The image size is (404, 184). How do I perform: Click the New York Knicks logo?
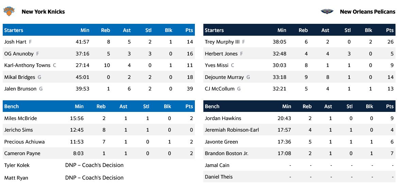9,11
